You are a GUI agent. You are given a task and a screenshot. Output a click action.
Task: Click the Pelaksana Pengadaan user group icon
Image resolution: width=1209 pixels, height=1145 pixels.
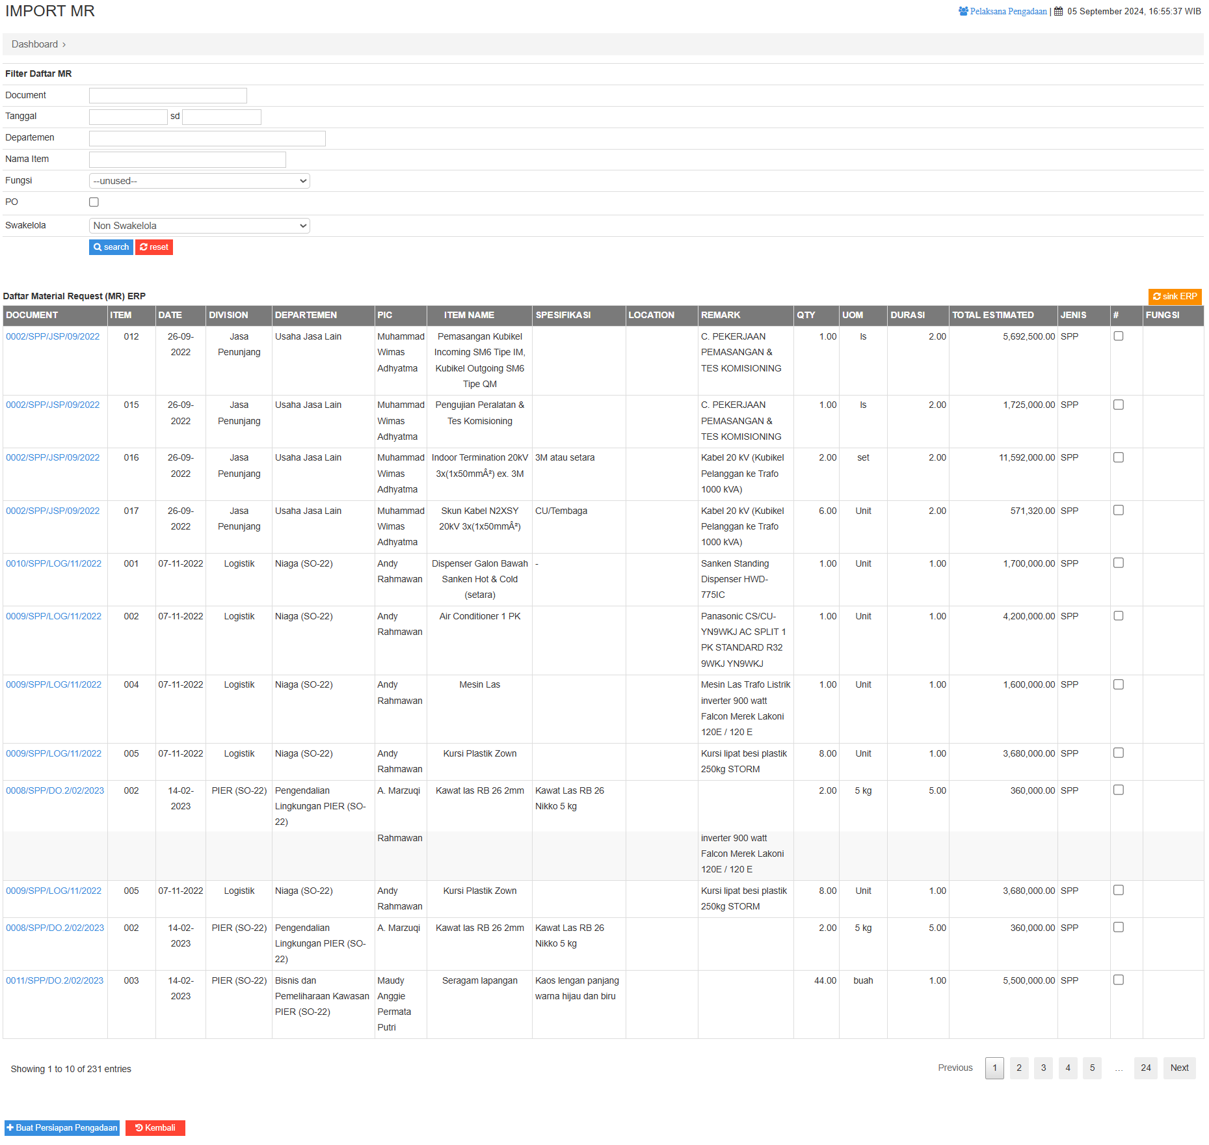coord(963,11)
